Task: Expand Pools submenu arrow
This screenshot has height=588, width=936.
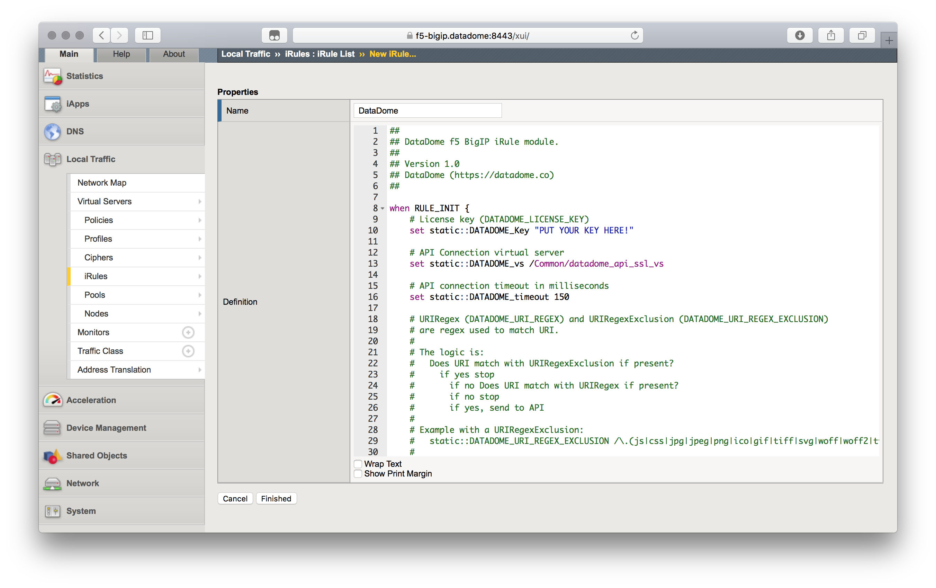Action: tap(200, 295)
